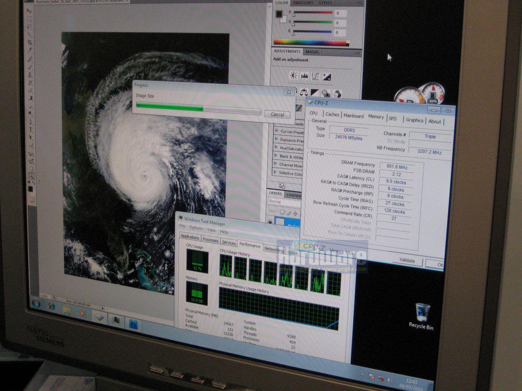Open the Networking tab in Task Manager
The image size is (522, 391).
tap(274, 249)
